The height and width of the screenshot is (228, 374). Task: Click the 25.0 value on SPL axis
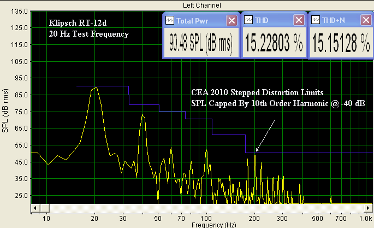pyautogui.click(x=21, y=196)
